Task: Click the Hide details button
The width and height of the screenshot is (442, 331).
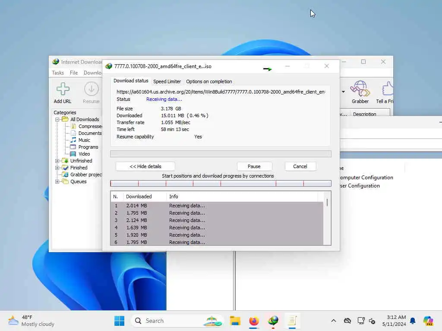Action: [x=145, y=166]
